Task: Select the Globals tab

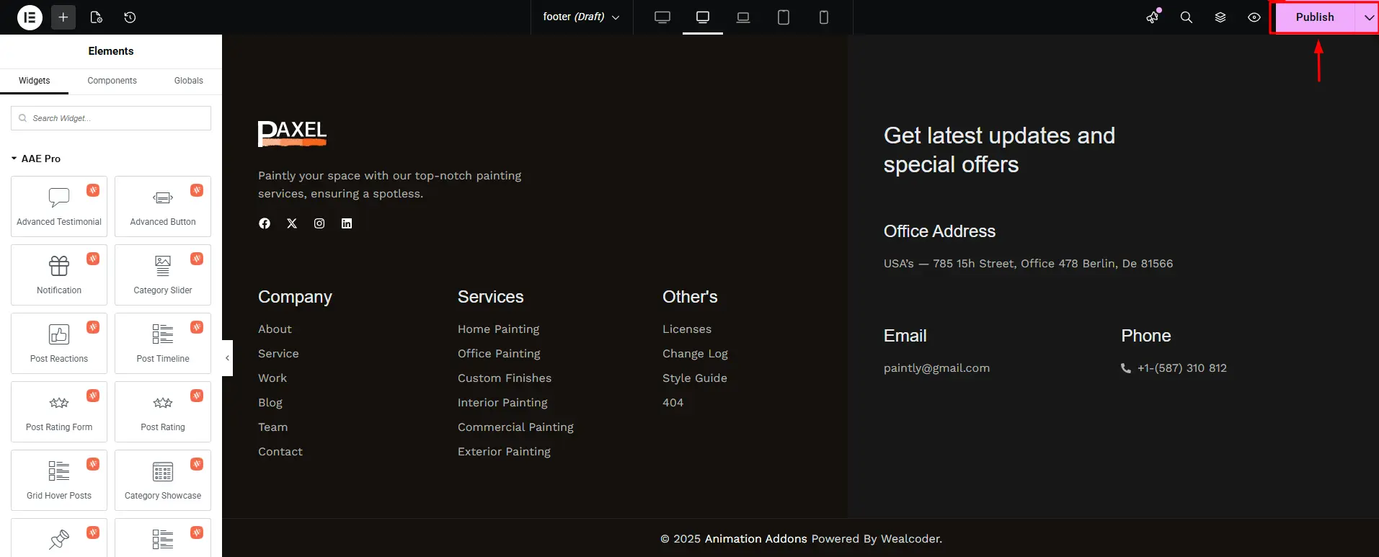Action: click(x=189, y=81)
